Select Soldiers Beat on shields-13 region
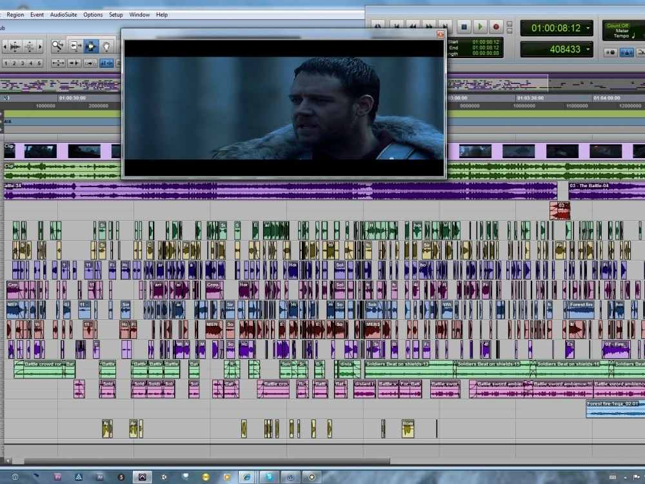645x484 pixels. click(x=410, y=369)
